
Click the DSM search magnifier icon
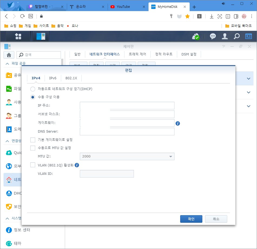tap(237, 36)
